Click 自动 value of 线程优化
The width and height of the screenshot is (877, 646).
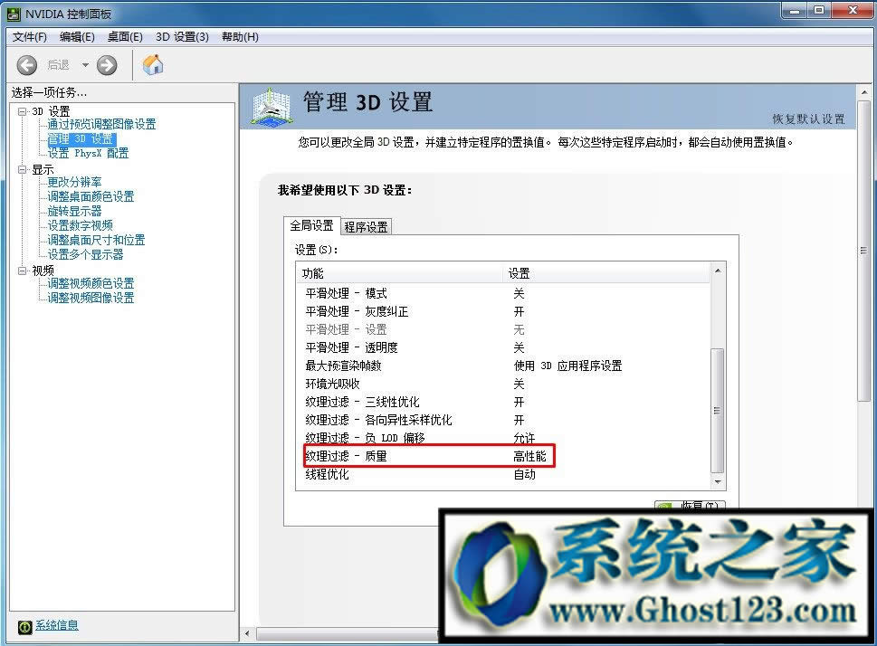pyautogui.click(x=525, y=474)
